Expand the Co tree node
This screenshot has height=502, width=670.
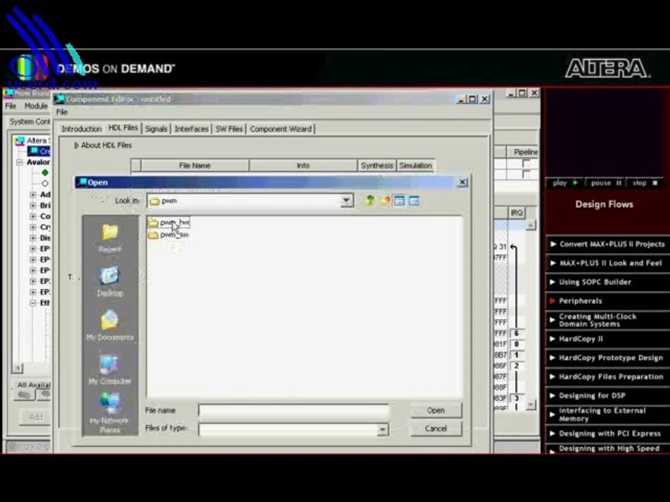tap(33, 216)
